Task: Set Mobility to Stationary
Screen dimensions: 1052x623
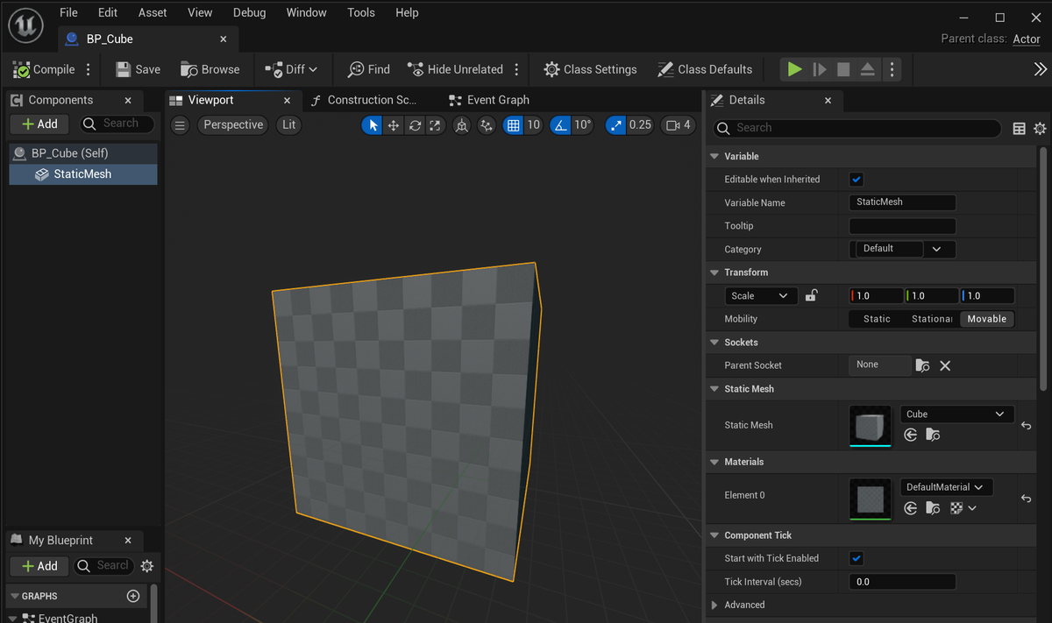Action: point(932,319)
